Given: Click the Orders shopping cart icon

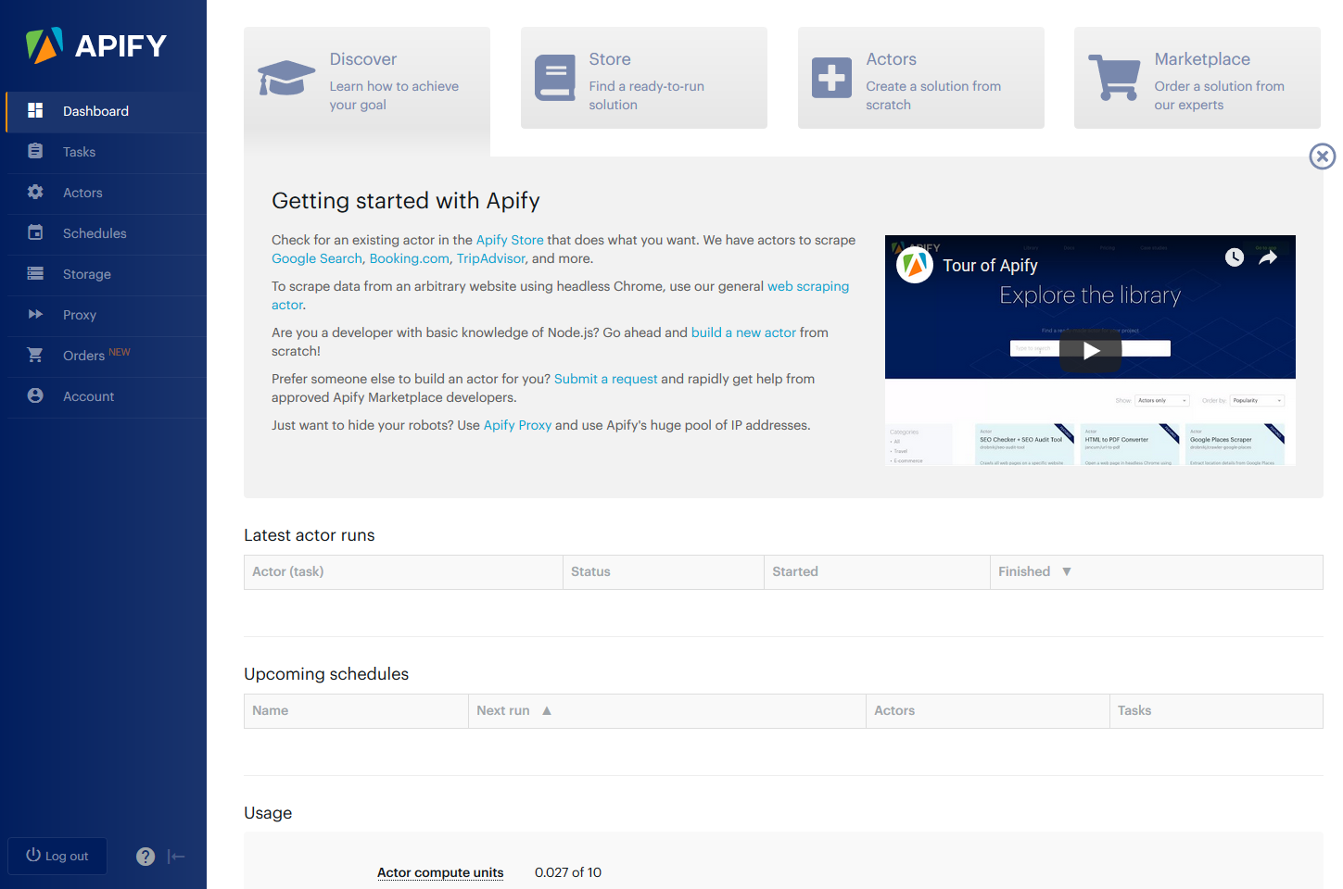Looking at the screenshot, I should (x=35, y=355).
